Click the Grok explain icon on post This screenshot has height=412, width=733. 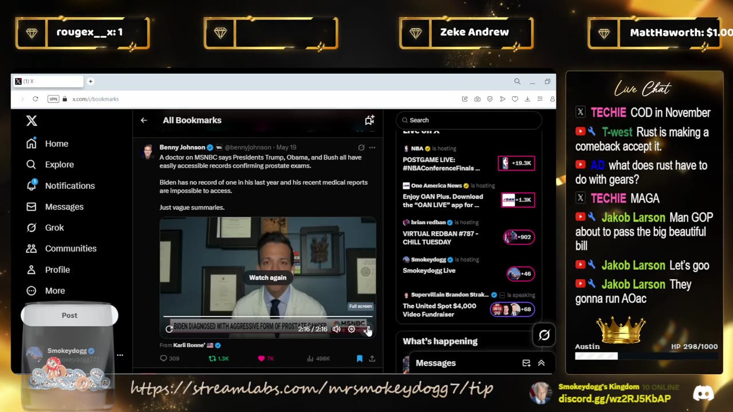pos(361,148)
